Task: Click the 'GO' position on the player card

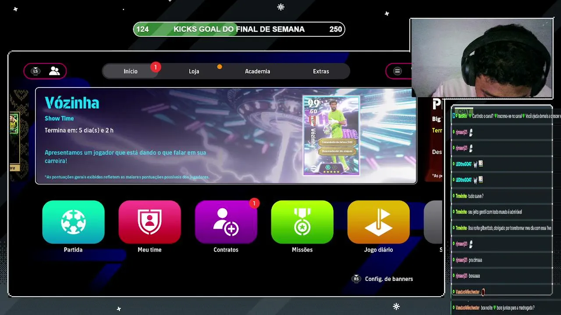Action: coord(313,112)
